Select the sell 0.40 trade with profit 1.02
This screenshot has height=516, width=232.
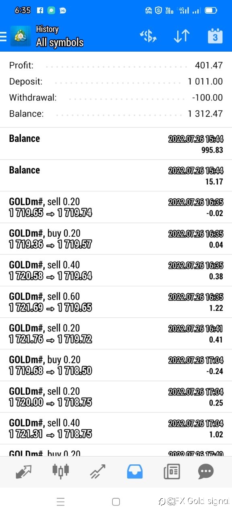pyautogui.click(x=116, y=429)
